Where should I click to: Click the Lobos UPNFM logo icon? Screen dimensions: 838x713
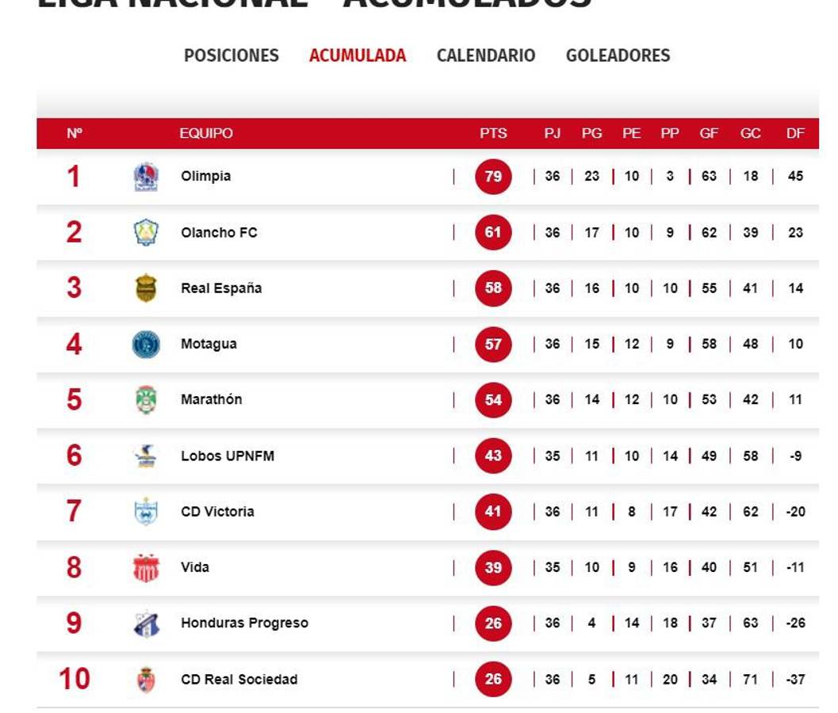pos(146,456)
